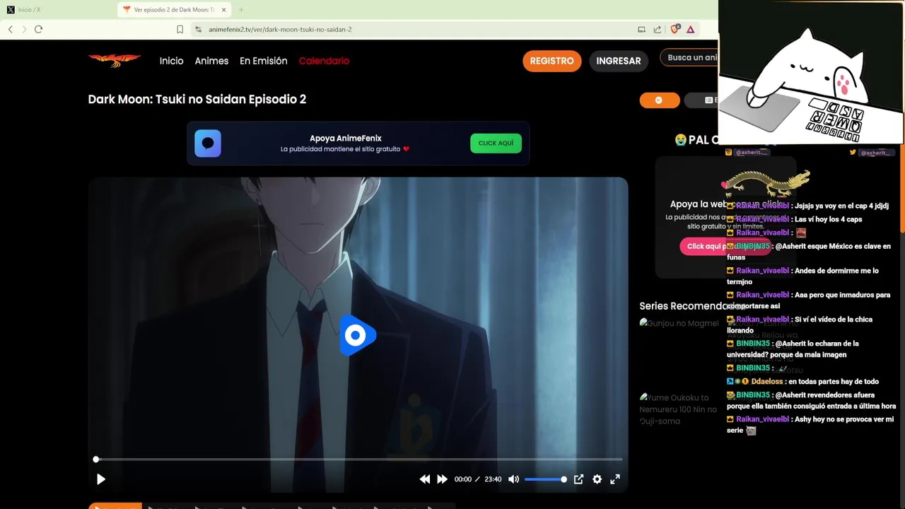Click the browser back arrow

click(x=11, y=29)
